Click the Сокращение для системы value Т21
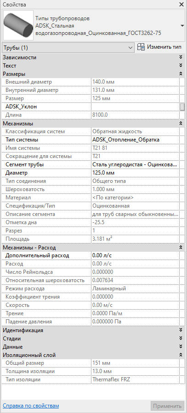Image resolution: width=187 pixels, height=413 pixels. 135,156
